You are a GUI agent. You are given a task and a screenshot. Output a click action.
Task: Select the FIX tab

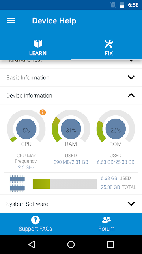[x=106, y=47]
